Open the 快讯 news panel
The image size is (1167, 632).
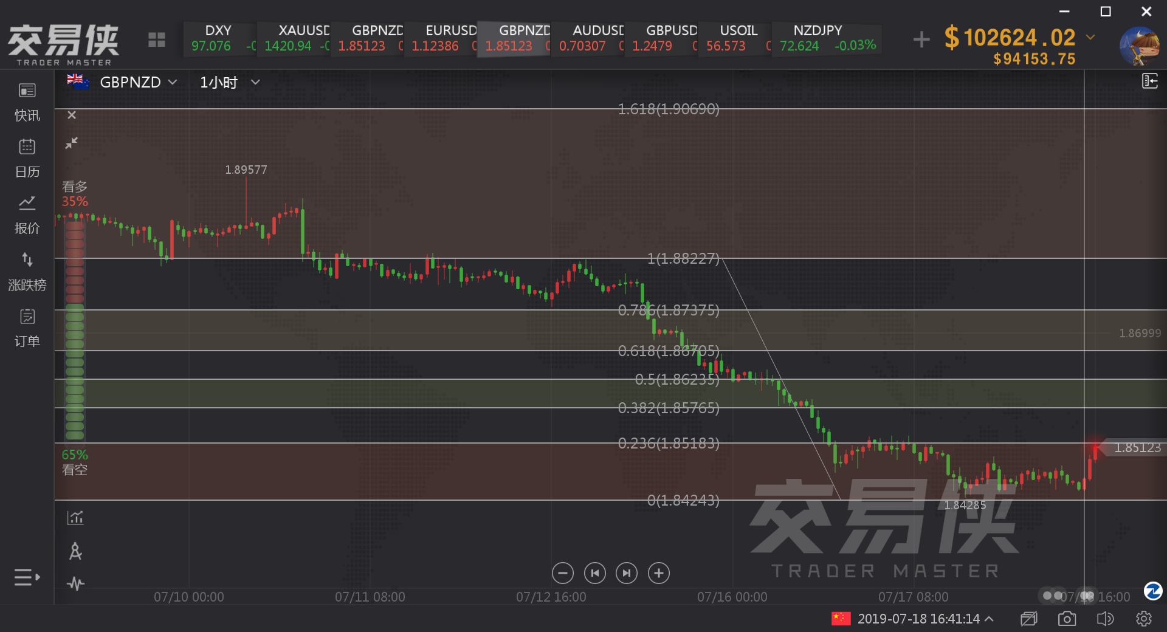(x=27, y=102)
